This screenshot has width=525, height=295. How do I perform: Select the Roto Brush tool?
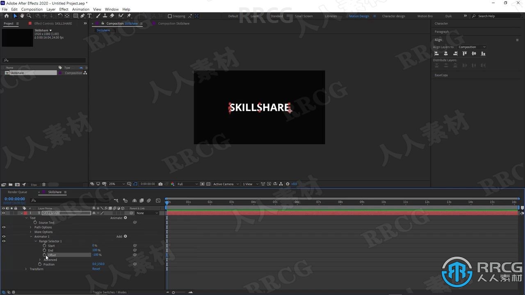coord(121,16)
